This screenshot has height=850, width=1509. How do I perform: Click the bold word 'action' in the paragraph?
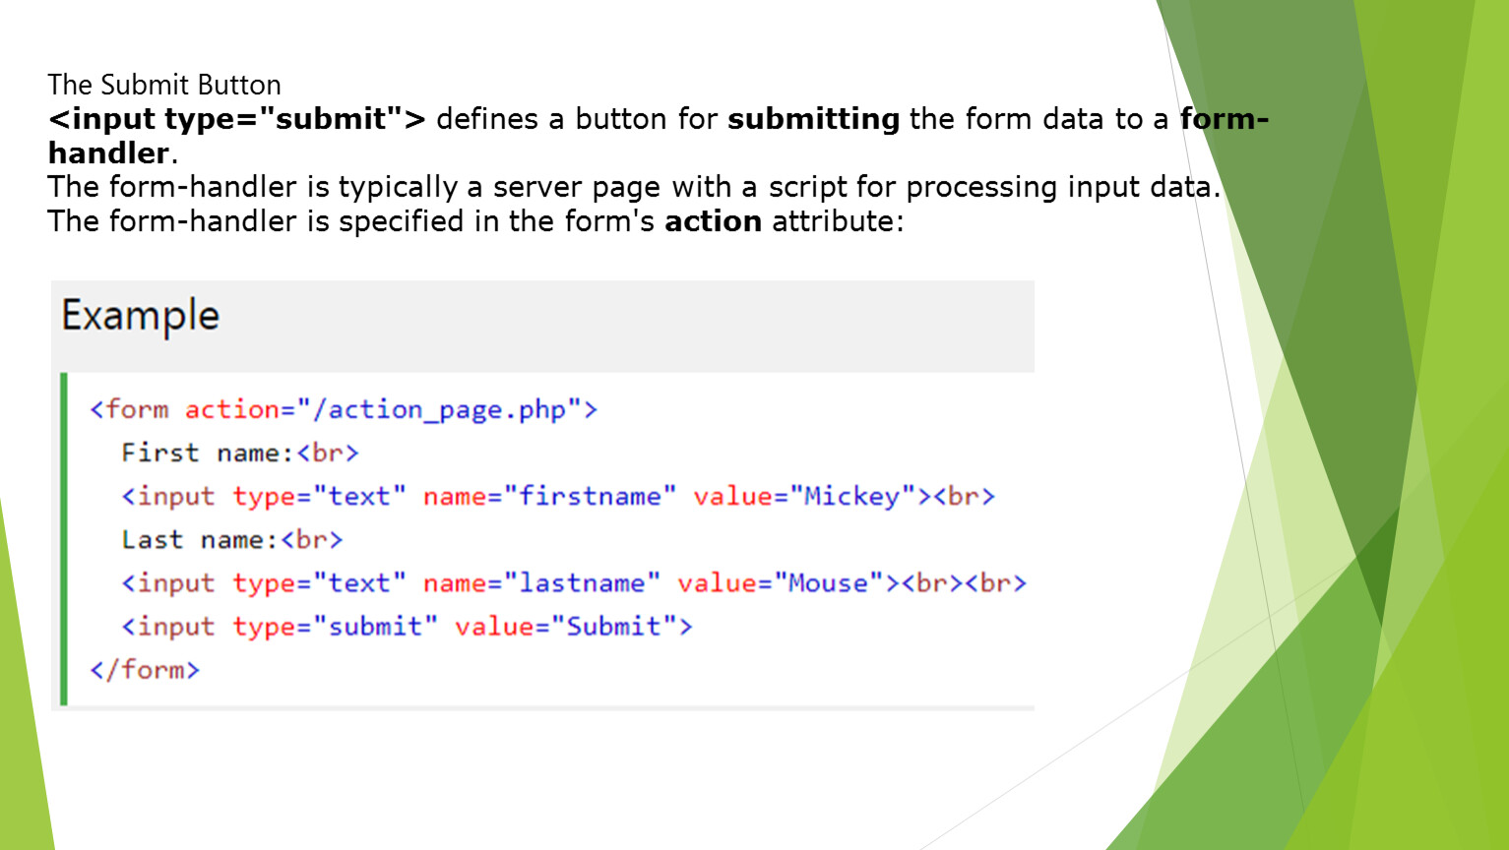(x=713, y=221)
